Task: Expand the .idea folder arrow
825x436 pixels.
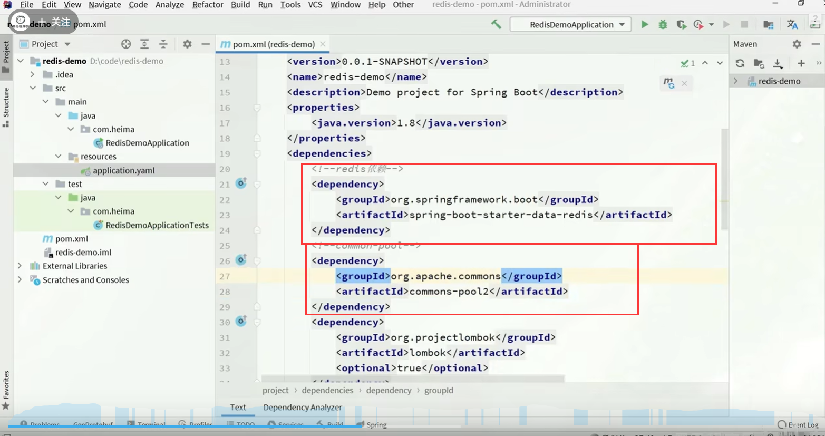Action: [x=33, y=74]
